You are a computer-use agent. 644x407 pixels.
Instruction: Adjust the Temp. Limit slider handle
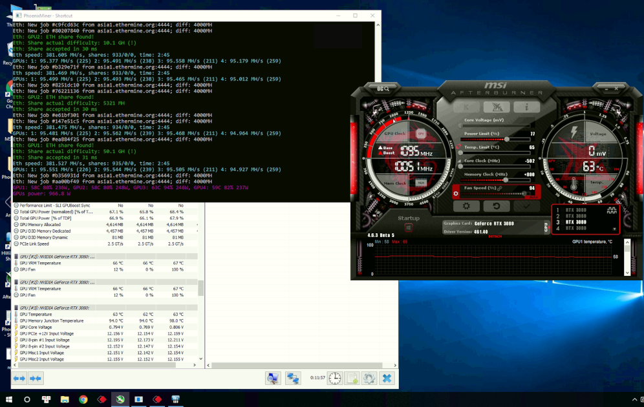[460, 153]
